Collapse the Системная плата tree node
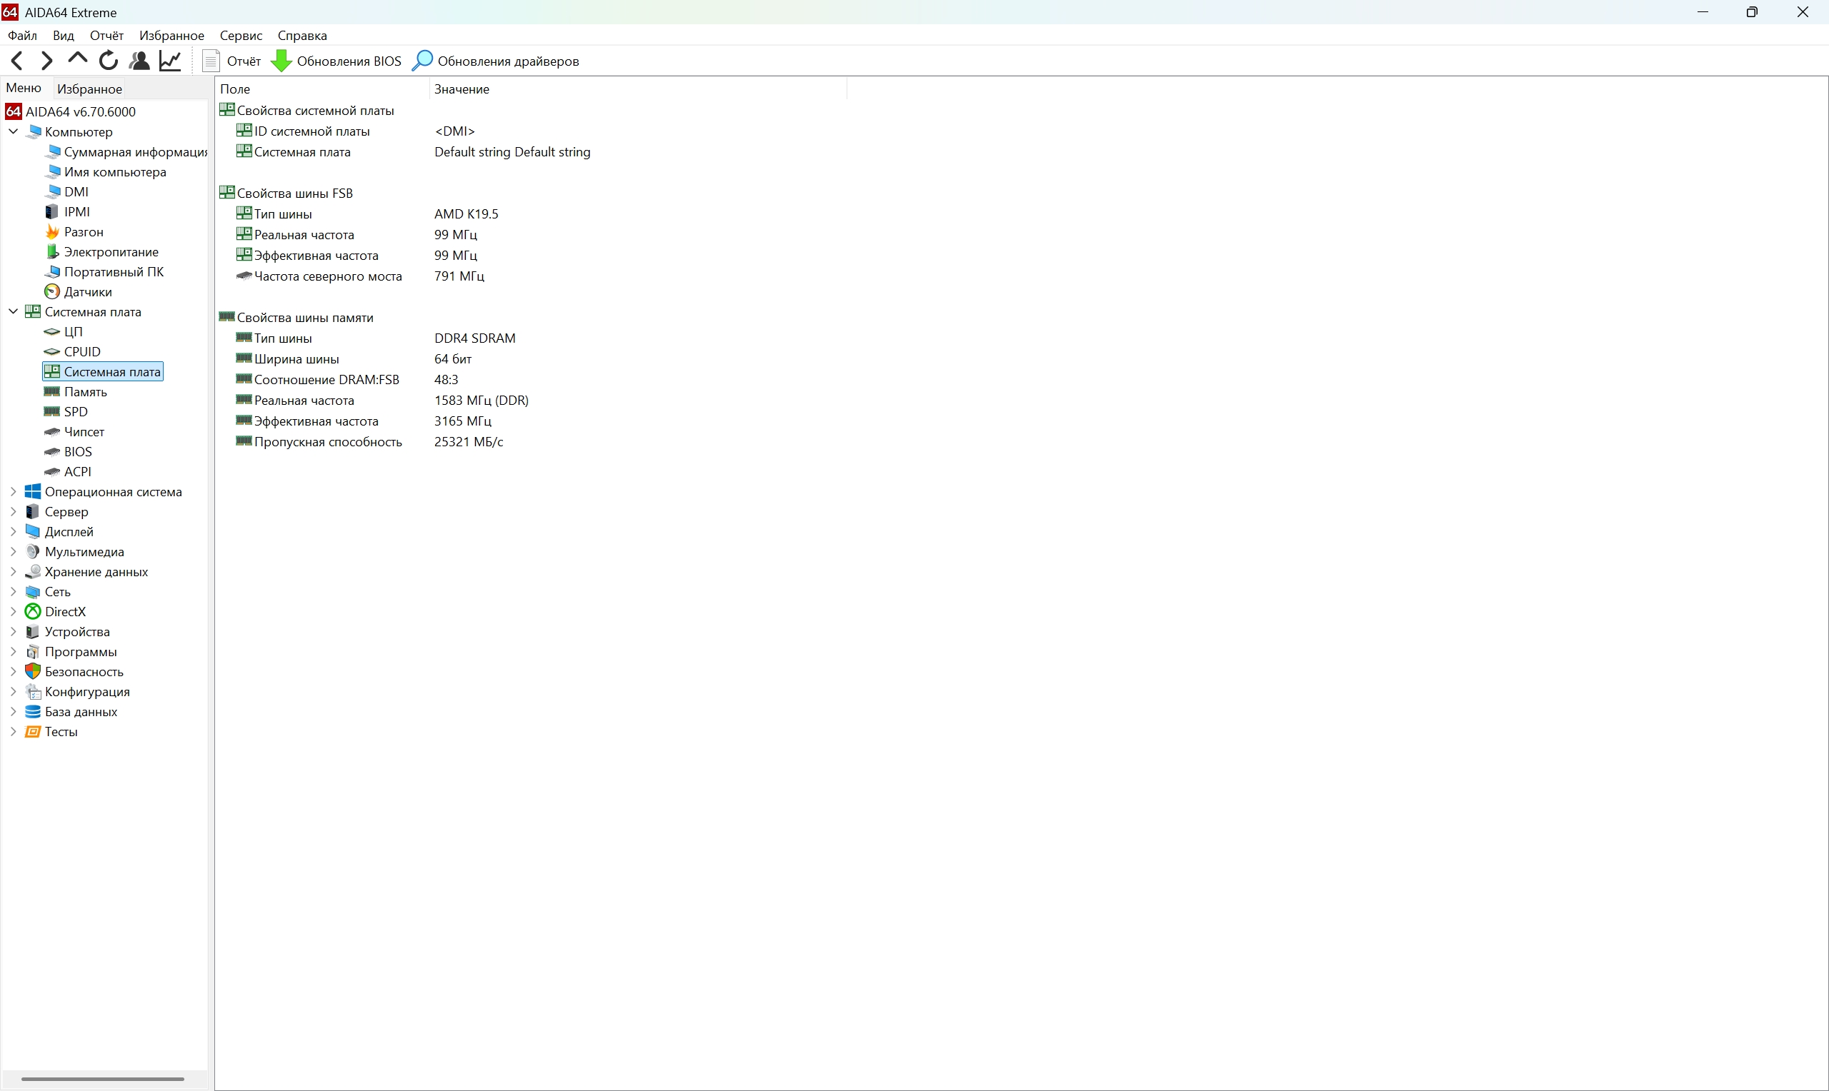The image size is (1829, 1091). pyautogui.click(x=14, y=312)
